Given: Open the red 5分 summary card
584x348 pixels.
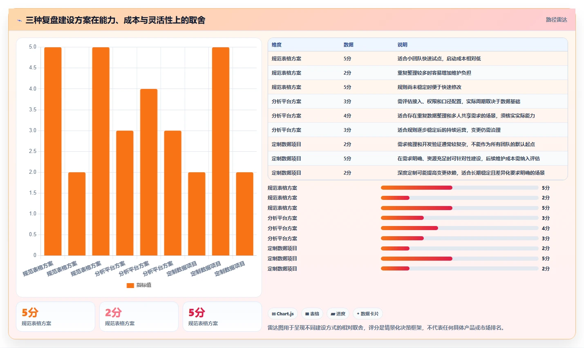Looking at the screenshot, I should coord(222,317).
